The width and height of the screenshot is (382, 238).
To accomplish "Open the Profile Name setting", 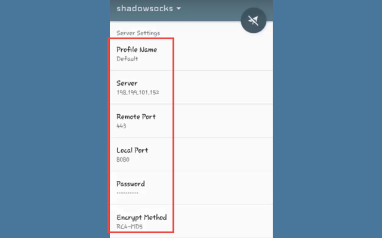I will click(x=137, y=49).
